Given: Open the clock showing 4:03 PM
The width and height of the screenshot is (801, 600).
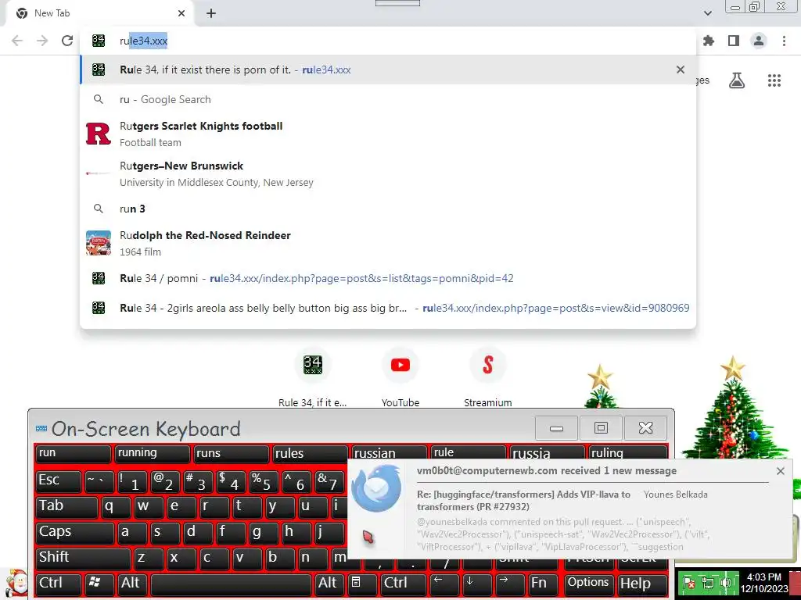Looking at the screenshot, I should (765, 583).
